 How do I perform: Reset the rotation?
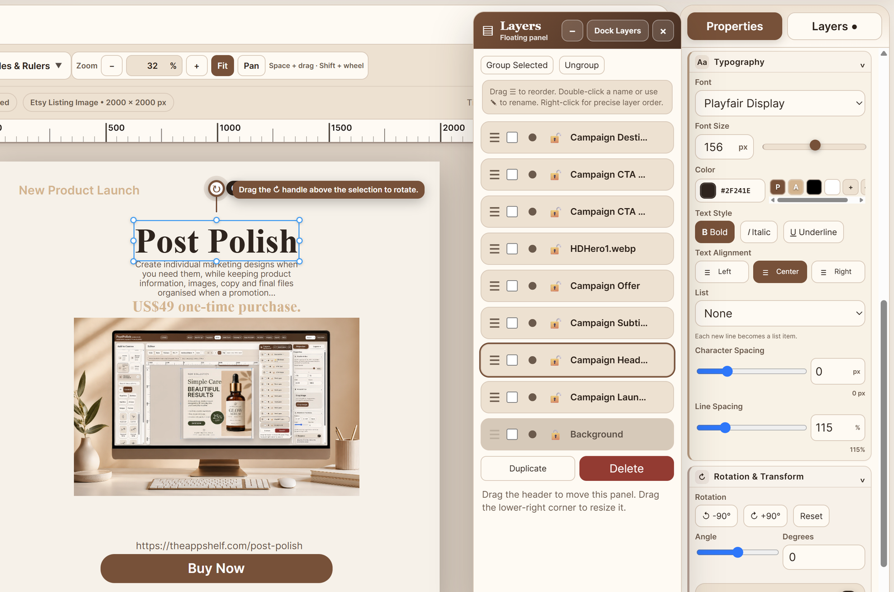click(811, 516)
